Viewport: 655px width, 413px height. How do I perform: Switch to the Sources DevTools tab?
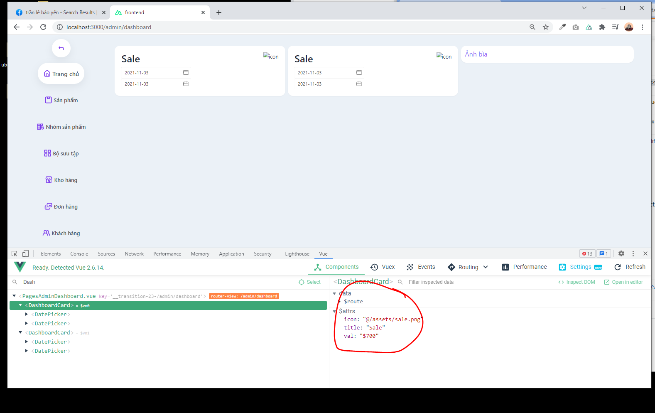tap(106, 254)
